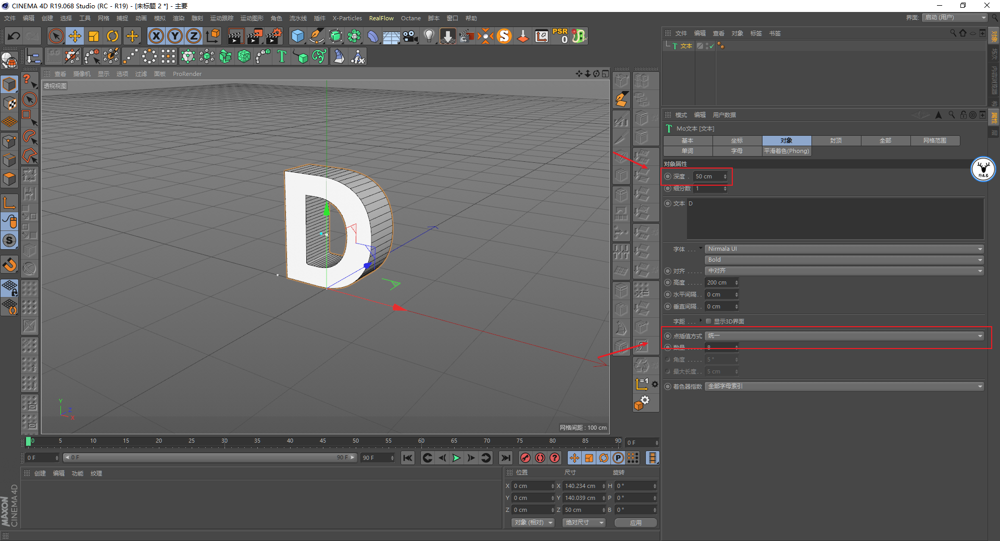Click the Record Active Objects key icon

(526, 458)
